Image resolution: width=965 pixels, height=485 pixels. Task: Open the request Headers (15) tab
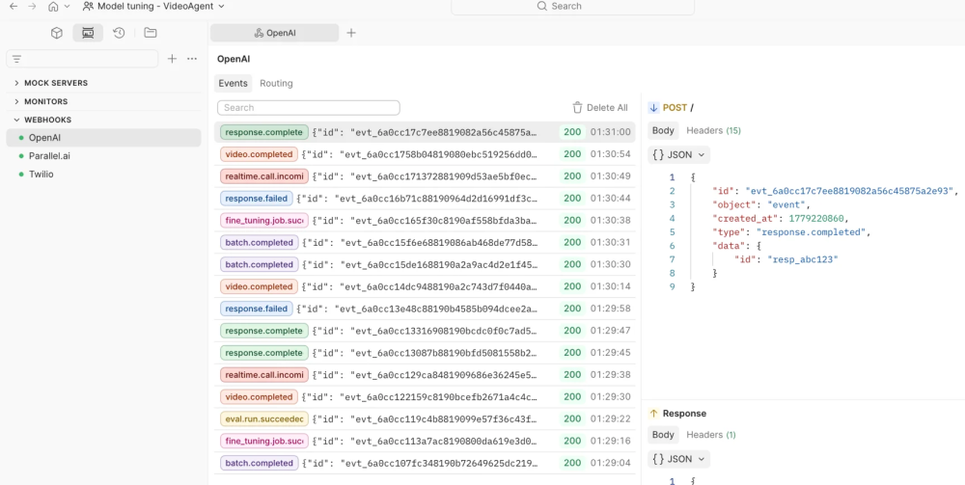click(x=713, y=130)
